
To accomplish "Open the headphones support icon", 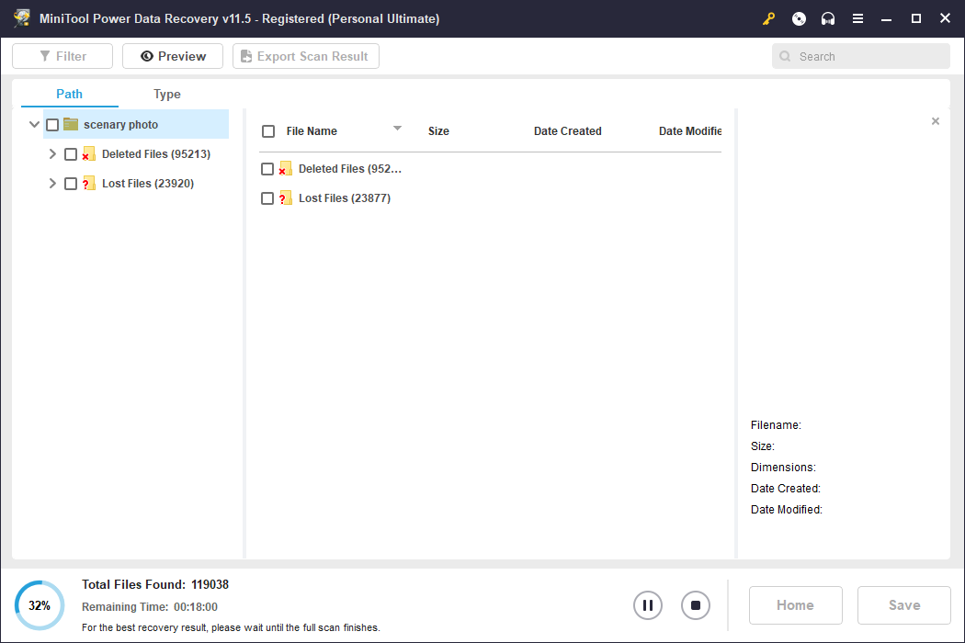I will (x=828, y=19).
